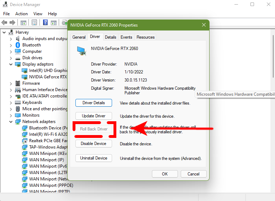Click the Intel(R) UHD Graphics adapter icon
Screen dimensions: 275x201
(25, 71)
